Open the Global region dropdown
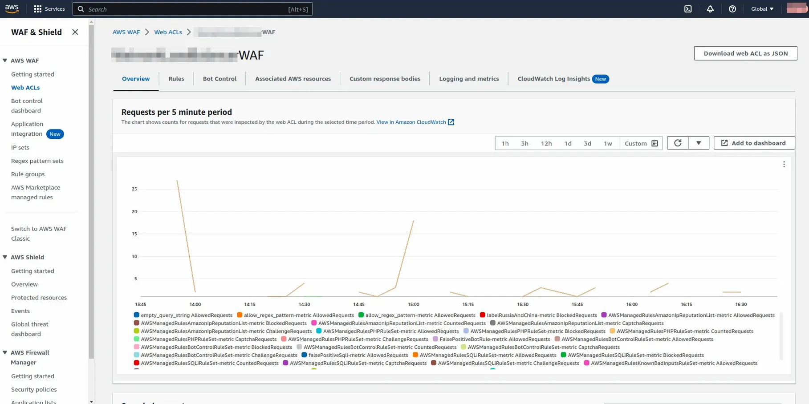 coord(762,8)
